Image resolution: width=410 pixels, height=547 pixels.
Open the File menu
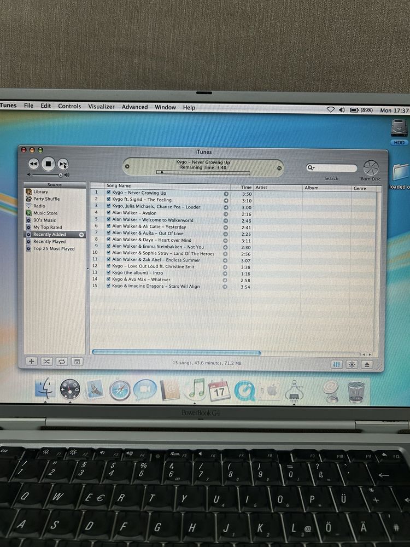(28, 106)
